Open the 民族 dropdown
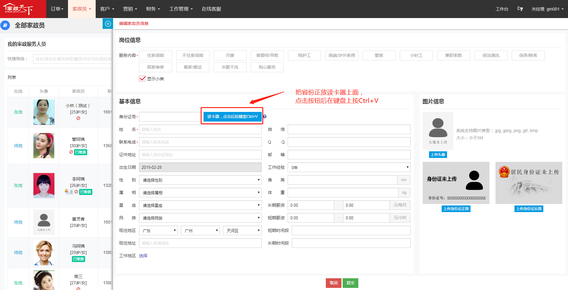The width and height of the screenshot is (568, 290). coord(200,218)
